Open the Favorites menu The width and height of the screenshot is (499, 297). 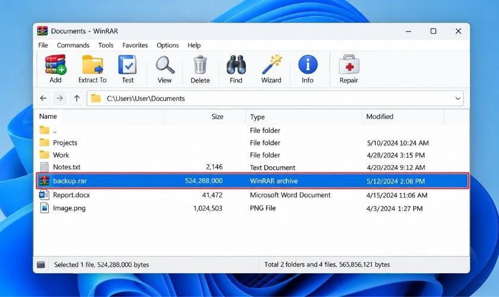pyautogui.click(x=135, y=45)
